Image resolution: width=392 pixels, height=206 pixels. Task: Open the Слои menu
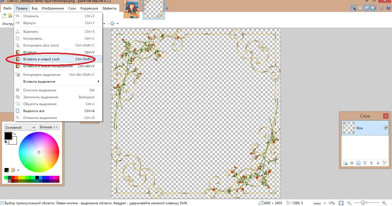pyautogui.click(x=72, y=8)
